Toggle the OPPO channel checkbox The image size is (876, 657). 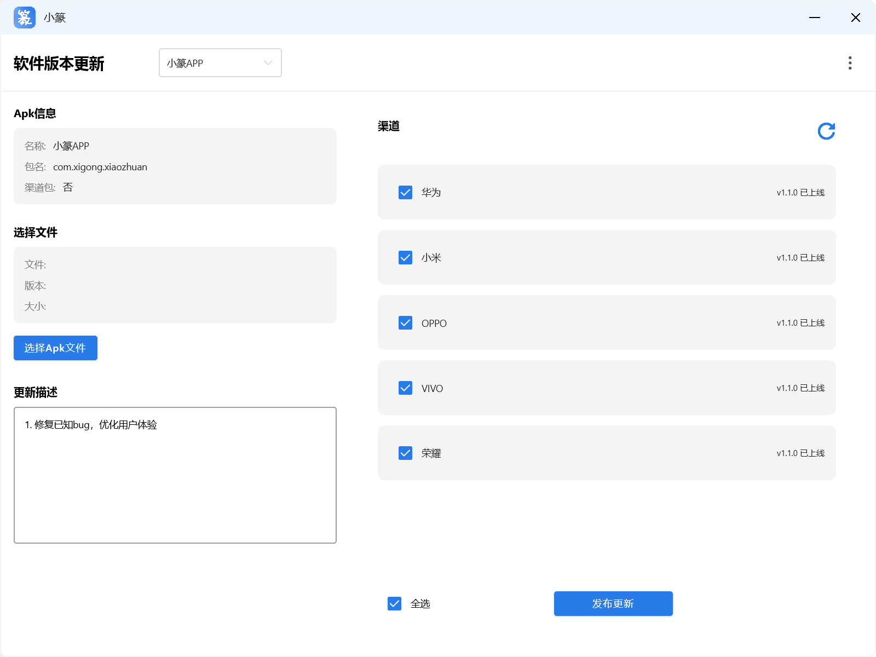point(405,323)
